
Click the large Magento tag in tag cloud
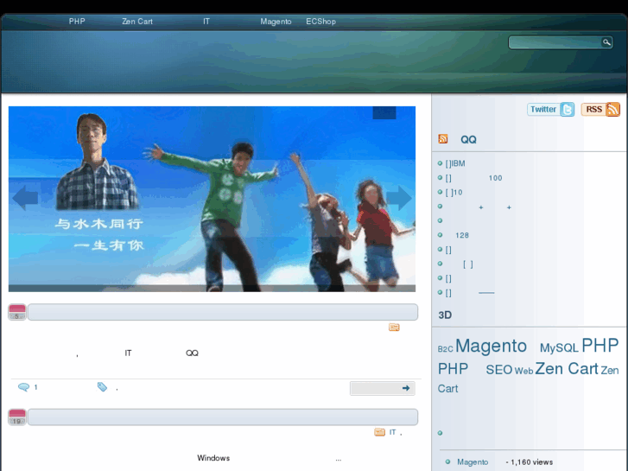coord(491,347)
